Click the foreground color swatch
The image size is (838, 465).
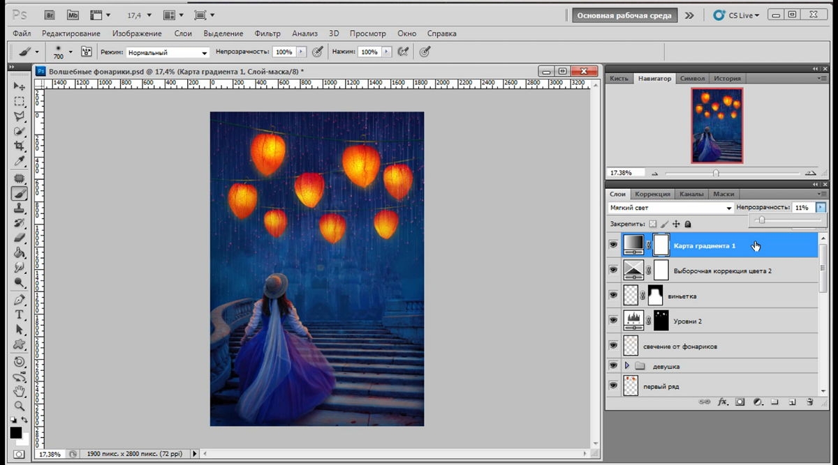(15, 432)
